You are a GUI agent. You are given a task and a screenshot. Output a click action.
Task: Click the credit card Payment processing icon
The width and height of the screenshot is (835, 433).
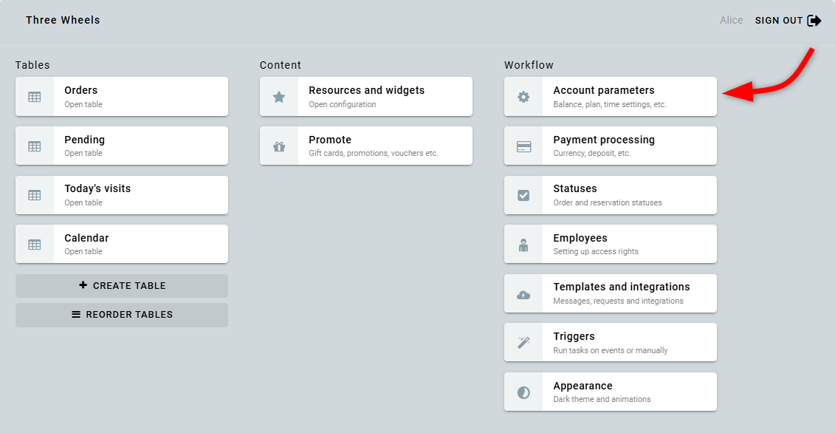[x=523, y=146]
